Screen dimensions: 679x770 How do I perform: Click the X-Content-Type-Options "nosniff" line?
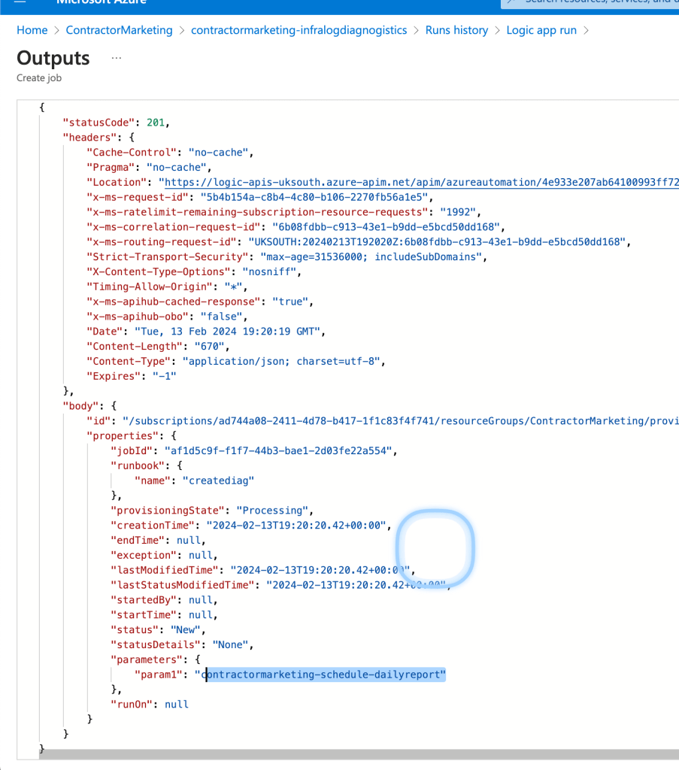[x=193, y=271]
